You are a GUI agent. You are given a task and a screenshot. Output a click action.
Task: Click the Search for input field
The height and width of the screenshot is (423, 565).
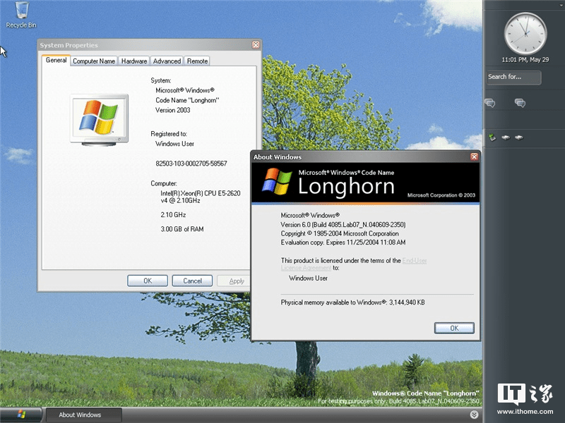click(x=513, y=78)
